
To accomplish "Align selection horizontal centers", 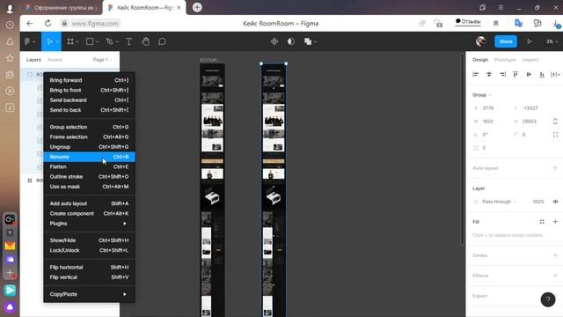I will coord(489,74).
